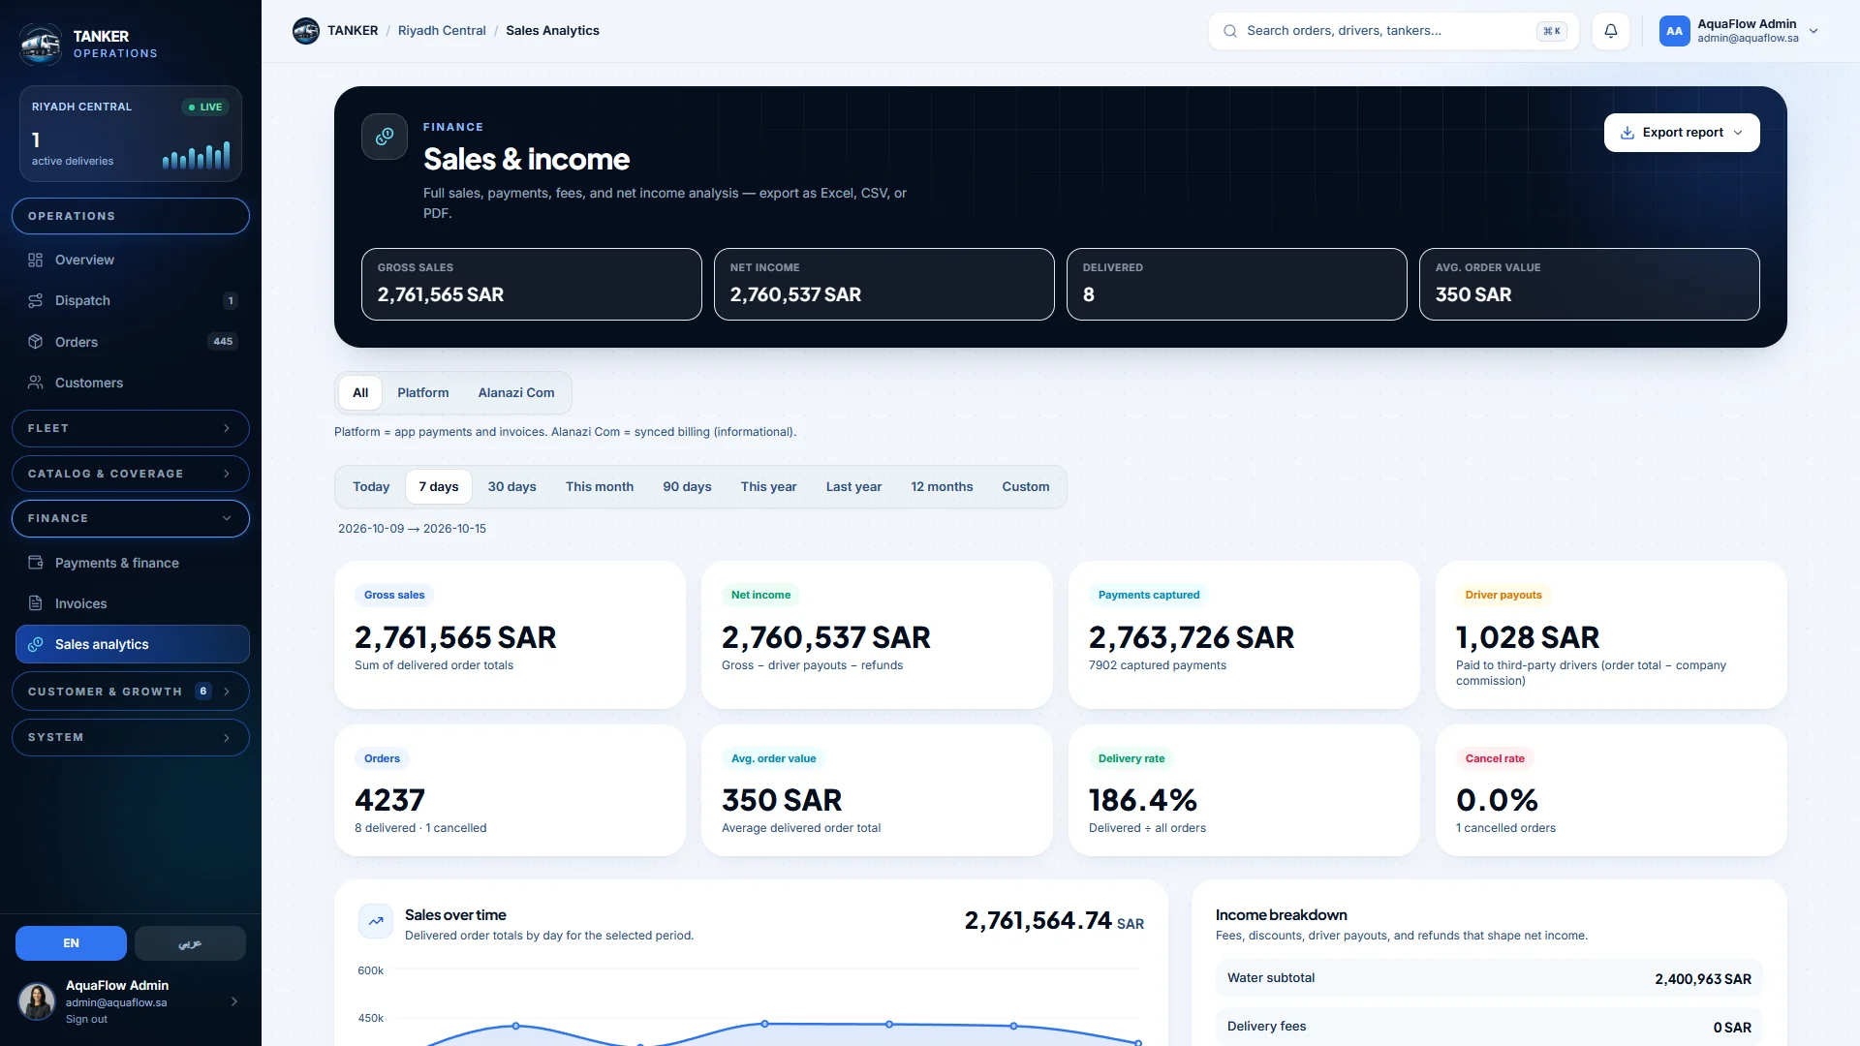Select the Alanazi Com source filter
This screenshot has height=1046, width=1860.
pos(516,393)
